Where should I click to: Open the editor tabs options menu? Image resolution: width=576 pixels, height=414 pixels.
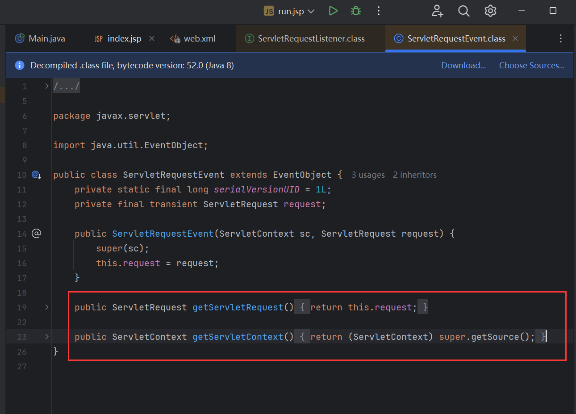coord(561,38)
